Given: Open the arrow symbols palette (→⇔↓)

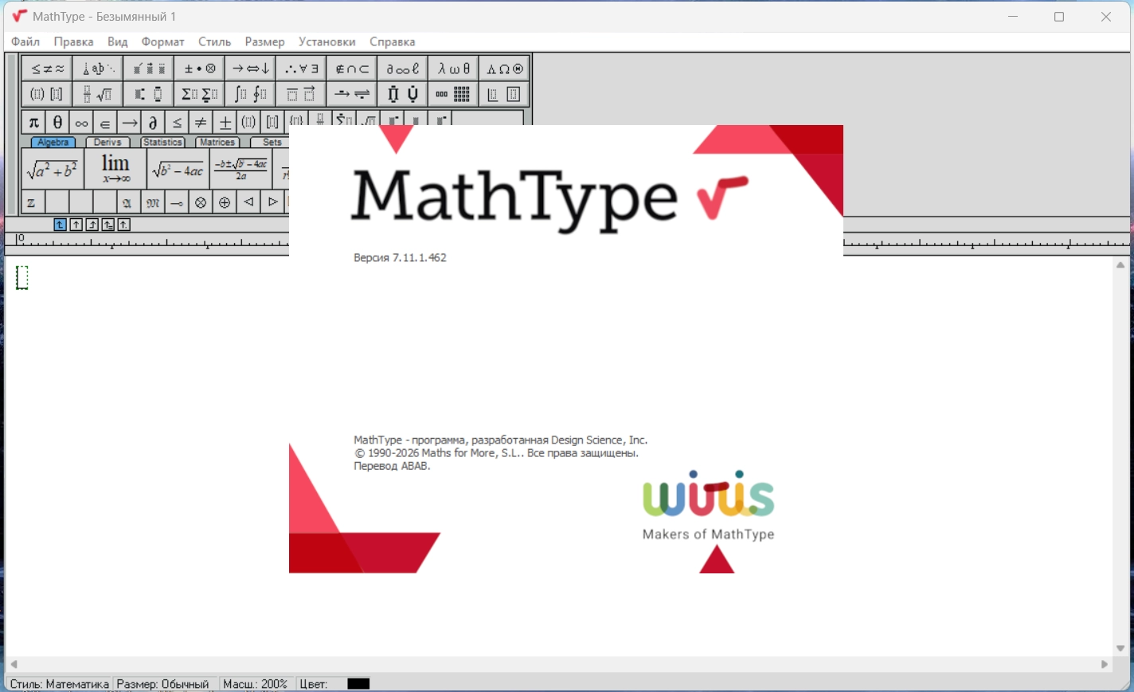Looking at the screenshot, I should point(250,68).
